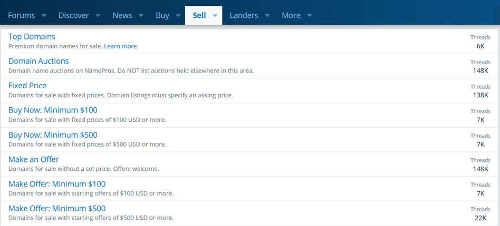Expand the Landers dropdown arrow
Viewport: 500px width, 226px height.
point(267,15)
